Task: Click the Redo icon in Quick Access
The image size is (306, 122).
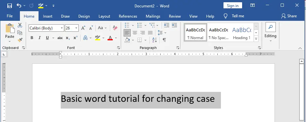Action: click(31, 6)
